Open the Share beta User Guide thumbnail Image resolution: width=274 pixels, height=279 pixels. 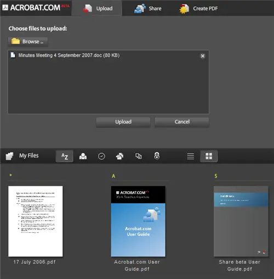tap(241, 221)
